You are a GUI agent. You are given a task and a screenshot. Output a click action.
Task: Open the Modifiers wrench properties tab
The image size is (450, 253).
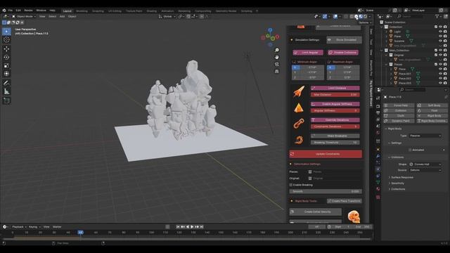pos(378,156)
